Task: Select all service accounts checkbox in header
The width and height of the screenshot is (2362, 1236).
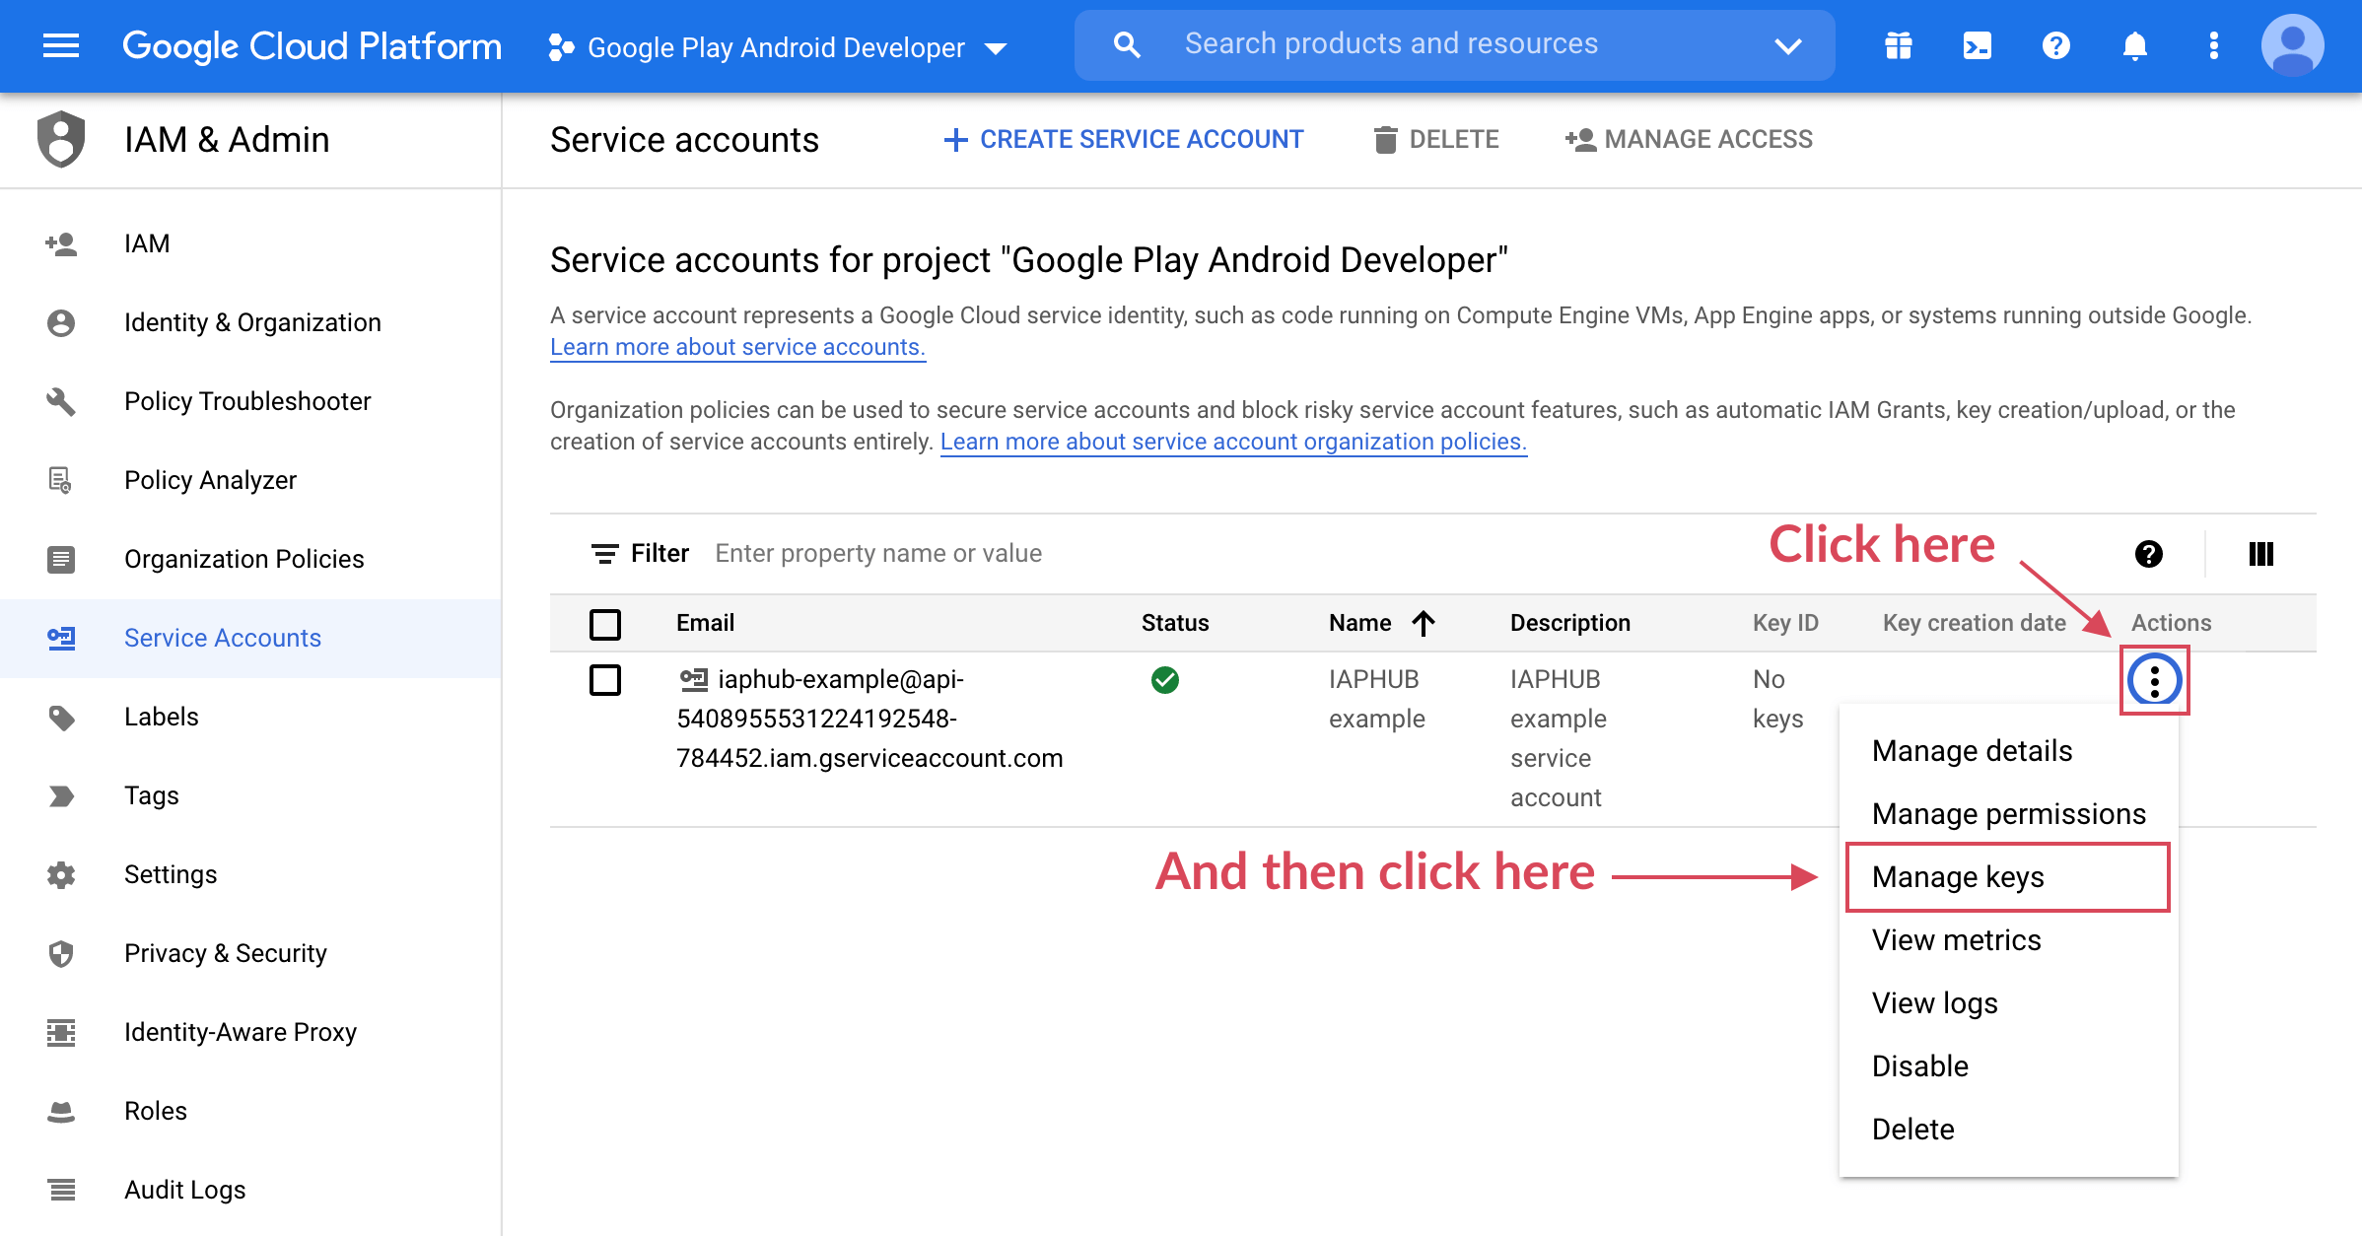Action: [605, 624]
